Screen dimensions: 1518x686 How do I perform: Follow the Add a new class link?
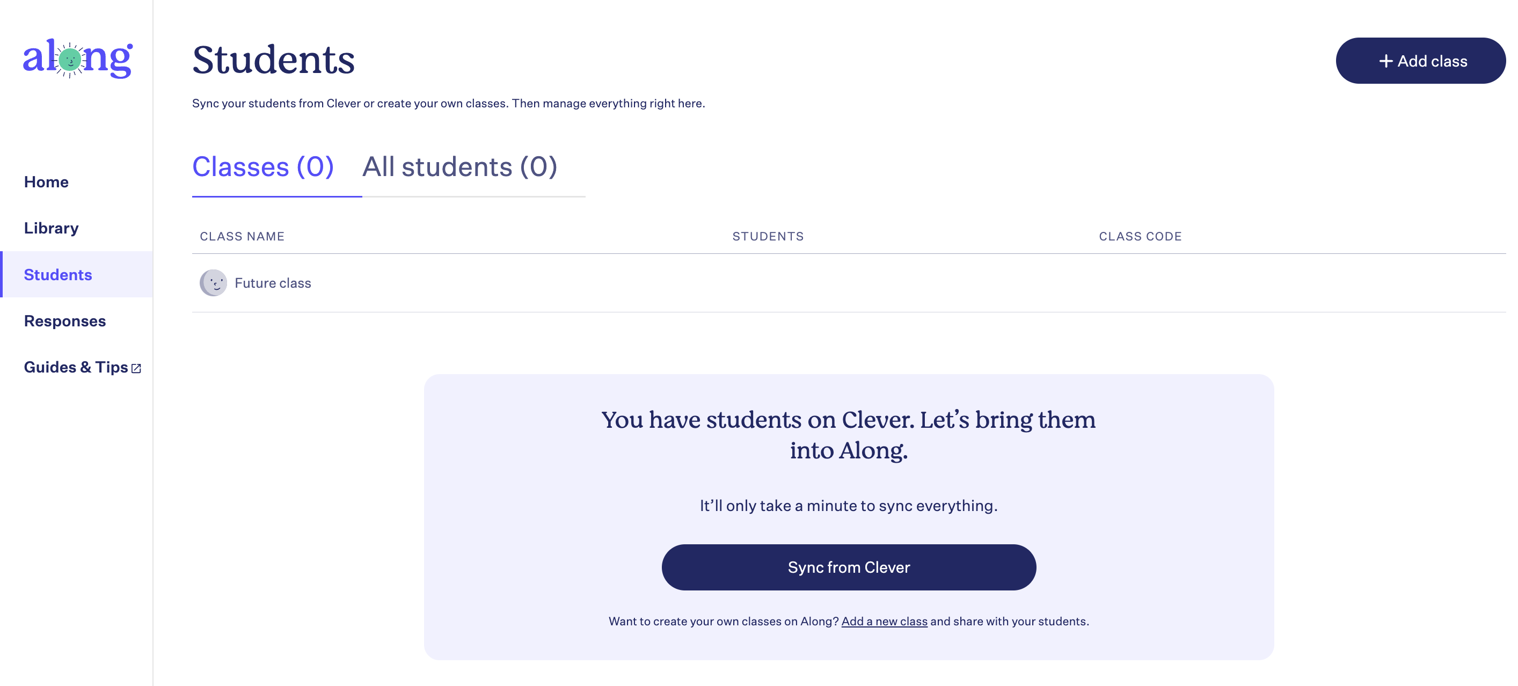(x=884, y=621)
